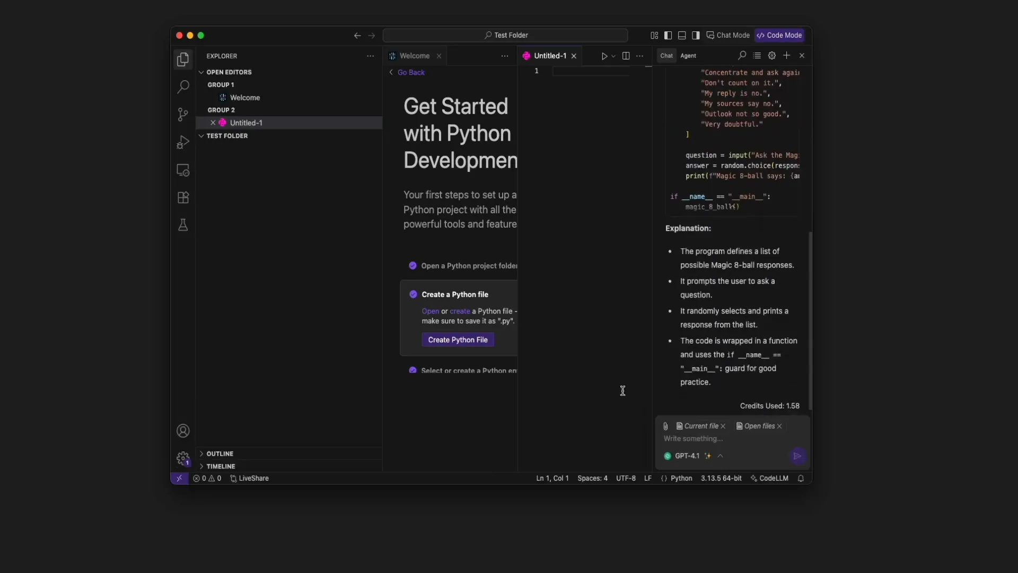Attach a file with paperclip icon
This screenshot has height=573, width=1018.
click(x=665, y=426)
